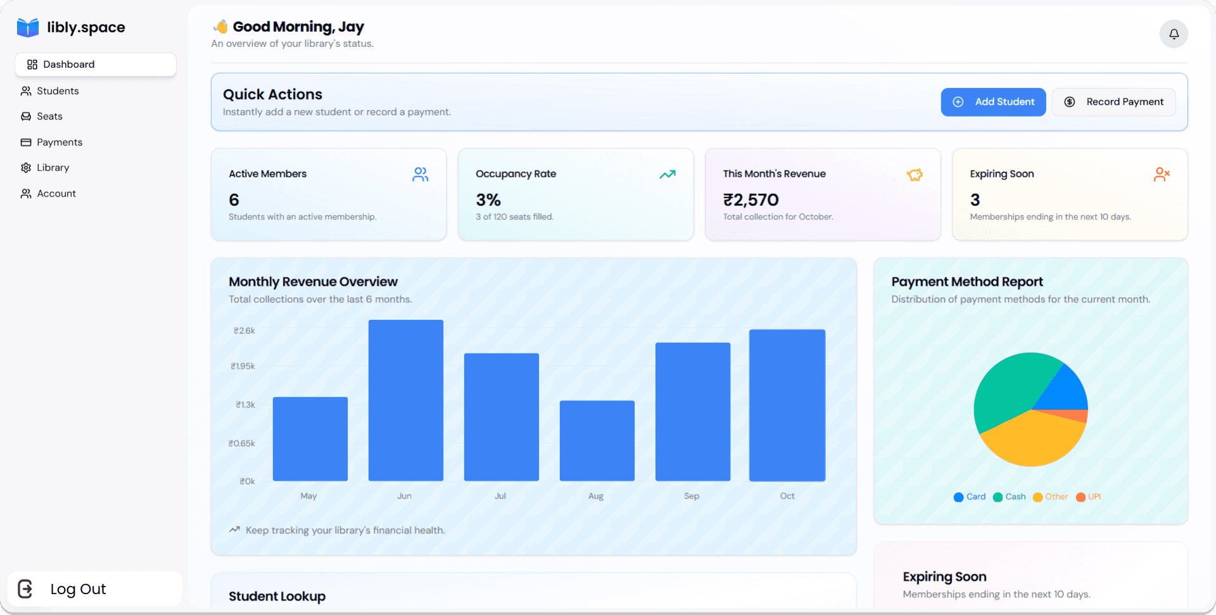This screenshot has height=615, width=1216.
Task: Toggle Cash in the pie chart legend
Action: click(x=1010, y=497)
